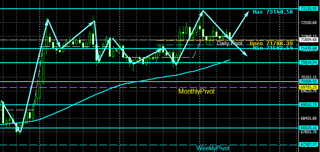Select the 71435.68 price level label
Screen dimensions: 320x152
[308, 48]
